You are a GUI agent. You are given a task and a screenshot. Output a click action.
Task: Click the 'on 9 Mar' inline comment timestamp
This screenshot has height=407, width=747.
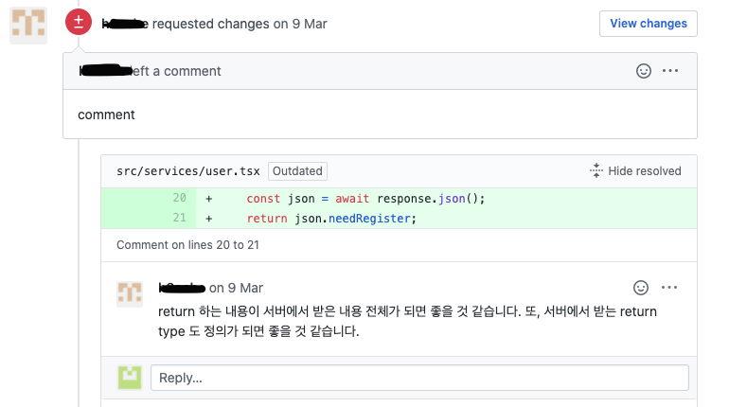pyautogui.click(x=237, y=288)
